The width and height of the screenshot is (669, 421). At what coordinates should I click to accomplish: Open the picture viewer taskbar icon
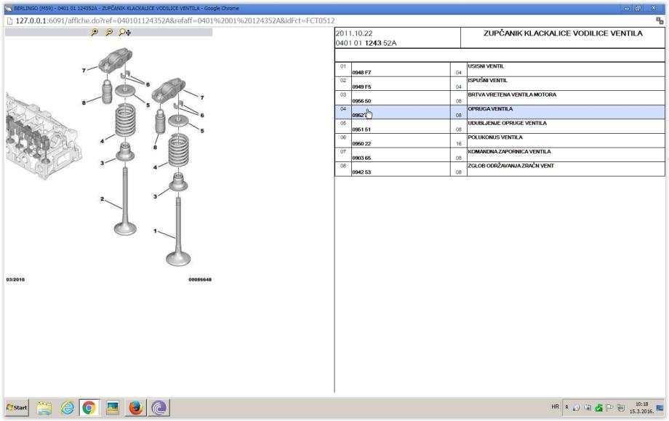[113, 408]
